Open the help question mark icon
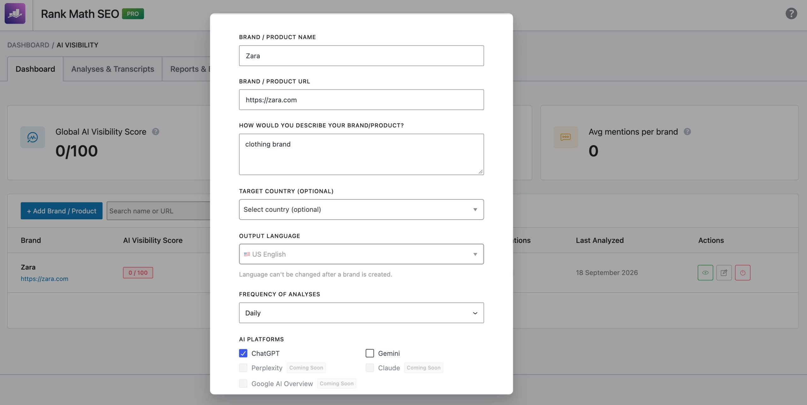Image resolution: width=807 pixels, height=405 pixels. pyautogui.click(x=791, y=14)
